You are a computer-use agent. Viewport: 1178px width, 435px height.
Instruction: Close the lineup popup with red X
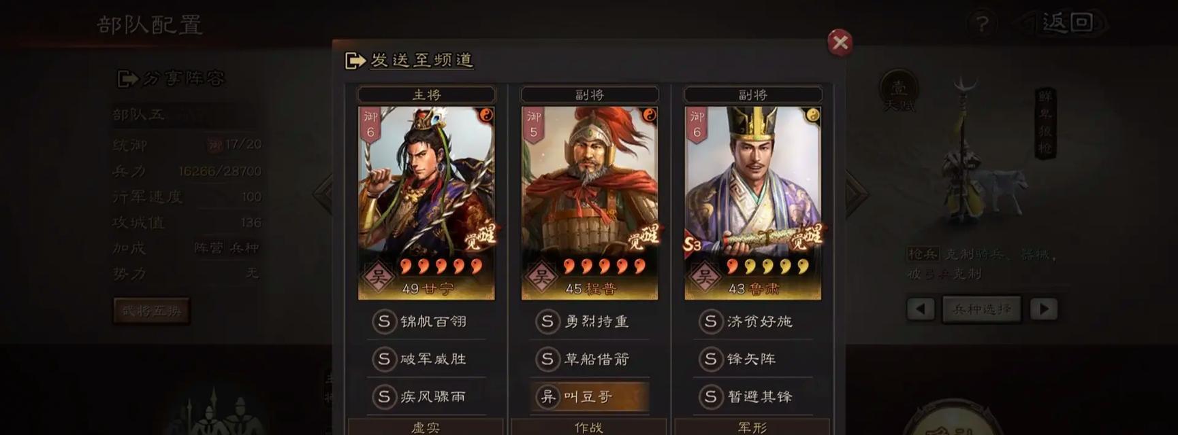tap(840, 42)
